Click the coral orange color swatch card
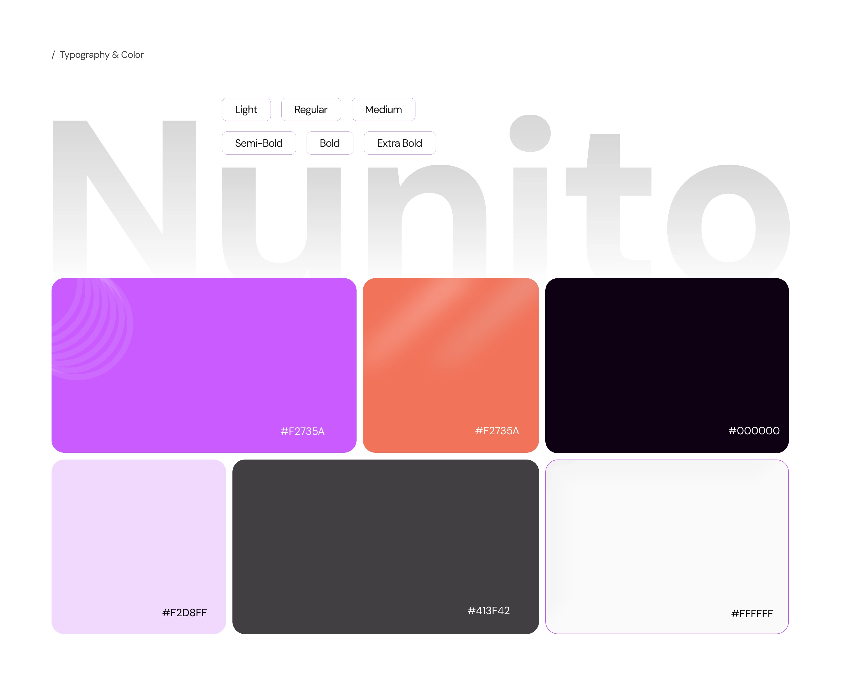The height and width of the screenshot is (683, 843). click(x=451, y=365)
